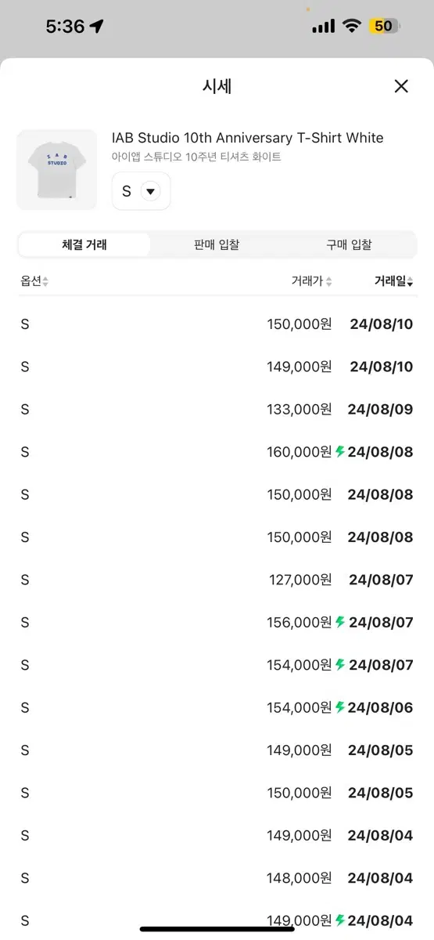
Task: Tap the lightning icon on the bottom 24/08/04 row
Action: 340,920
